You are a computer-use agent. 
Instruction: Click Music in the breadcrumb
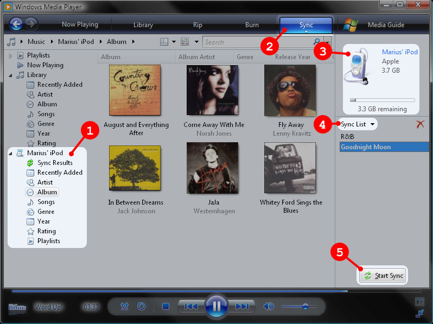coord(36,42)
